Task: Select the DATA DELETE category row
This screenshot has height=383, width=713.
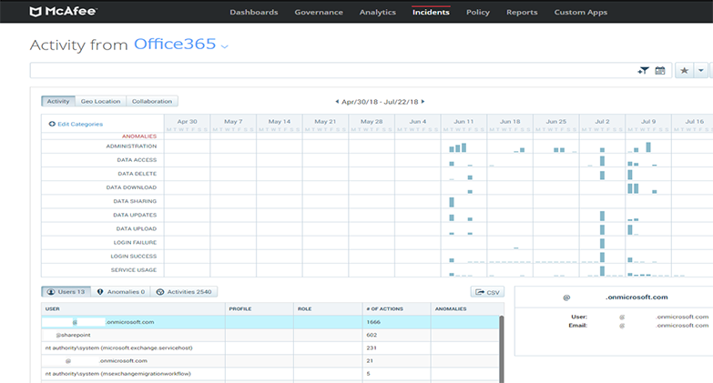Action: point(138,174)
